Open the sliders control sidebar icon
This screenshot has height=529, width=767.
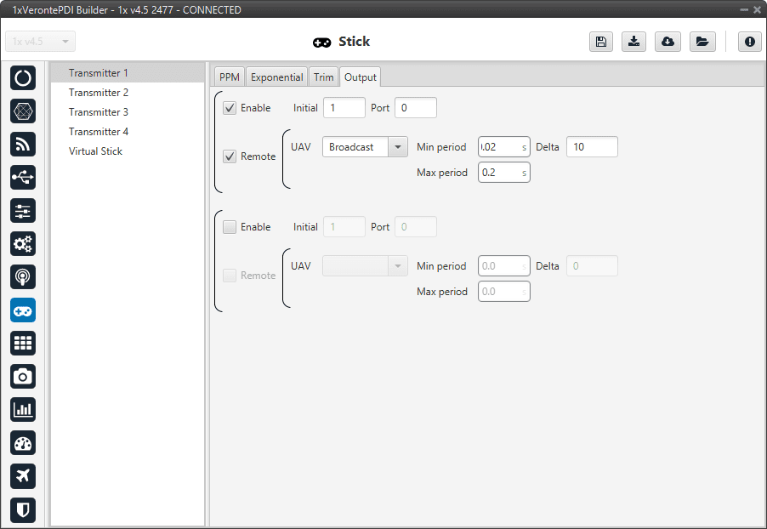[23, 210]
